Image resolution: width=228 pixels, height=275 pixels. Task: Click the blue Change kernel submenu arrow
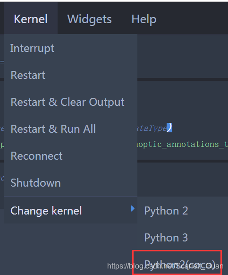coord(133,208)
